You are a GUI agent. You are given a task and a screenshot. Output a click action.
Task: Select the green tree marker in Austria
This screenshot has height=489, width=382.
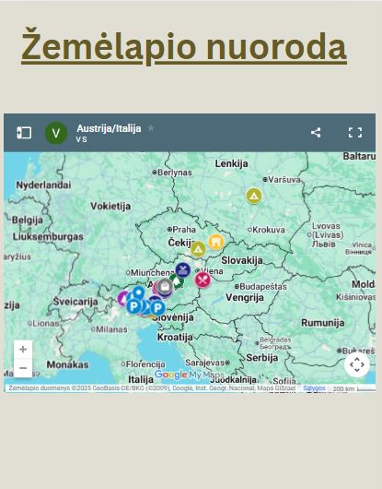(x=178, y=281)
